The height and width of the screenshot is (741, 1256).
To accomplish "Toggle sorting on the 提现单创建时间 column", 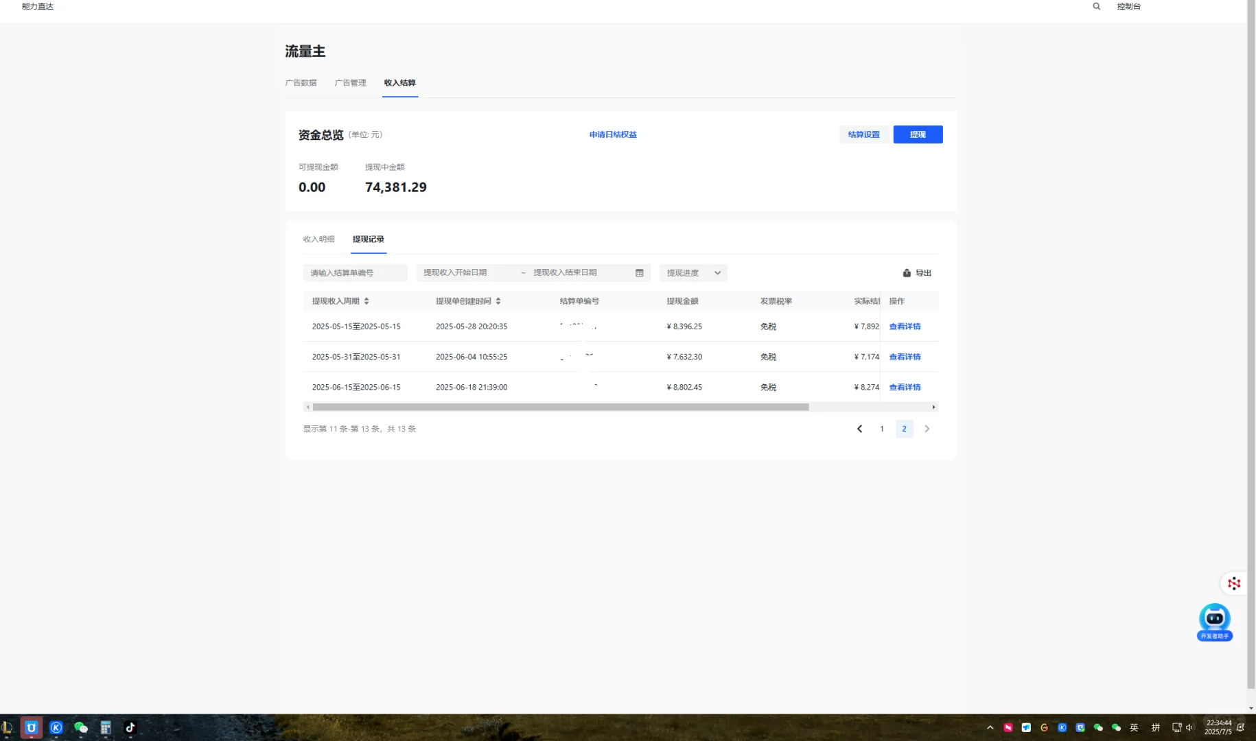I will 499,301.
